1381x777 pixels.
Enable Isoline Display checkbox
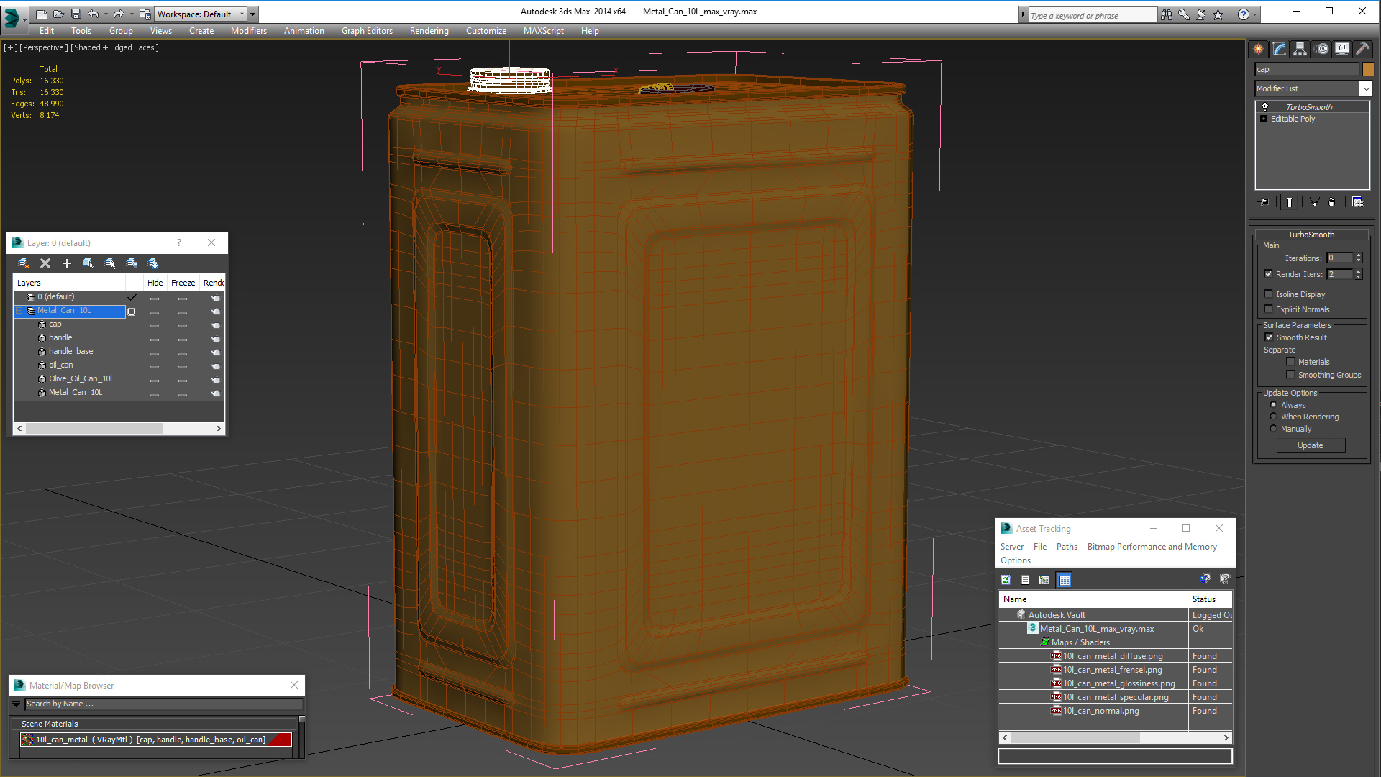click(x=1269, y=294)
